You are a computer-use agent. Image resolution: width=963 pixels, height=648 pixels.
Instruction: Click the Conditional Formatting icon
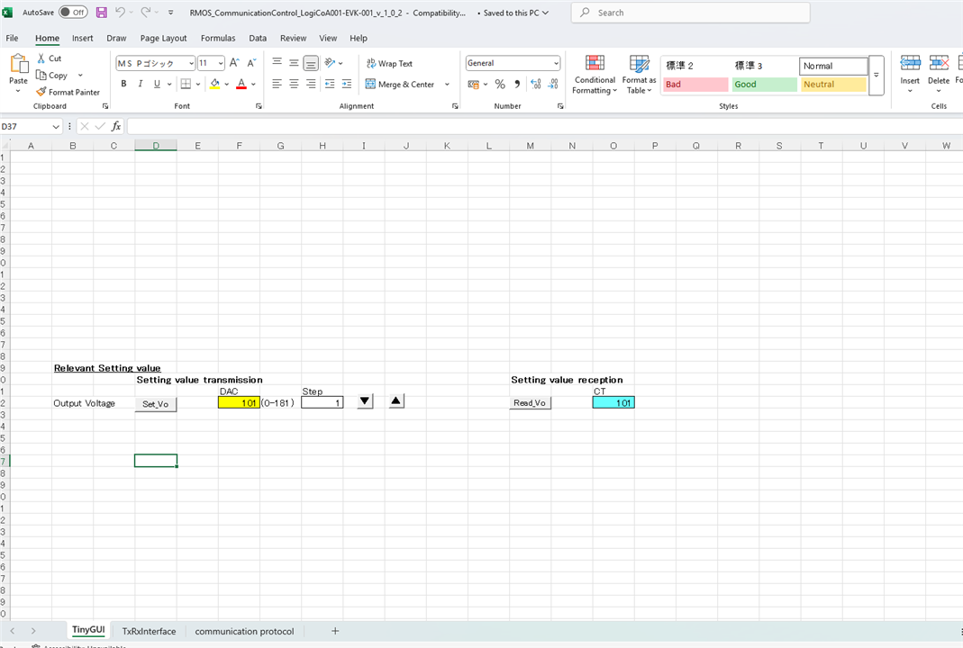(595, 63)
